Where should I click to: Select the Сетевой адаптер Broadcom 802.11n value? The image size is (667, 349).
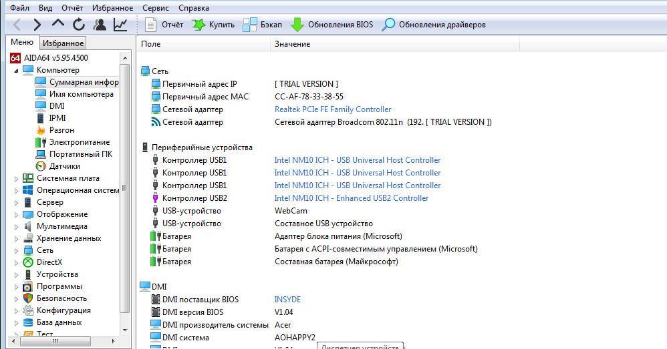(x=383, y=122)
